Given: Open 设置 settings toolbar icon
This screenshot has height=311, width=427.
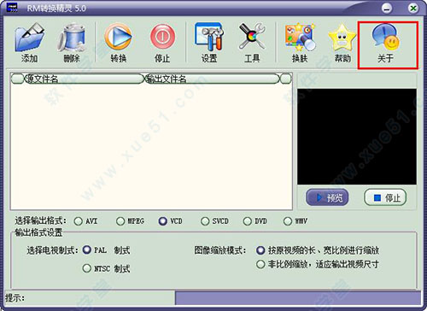Looking at the screenshot, I should point(209,37).
